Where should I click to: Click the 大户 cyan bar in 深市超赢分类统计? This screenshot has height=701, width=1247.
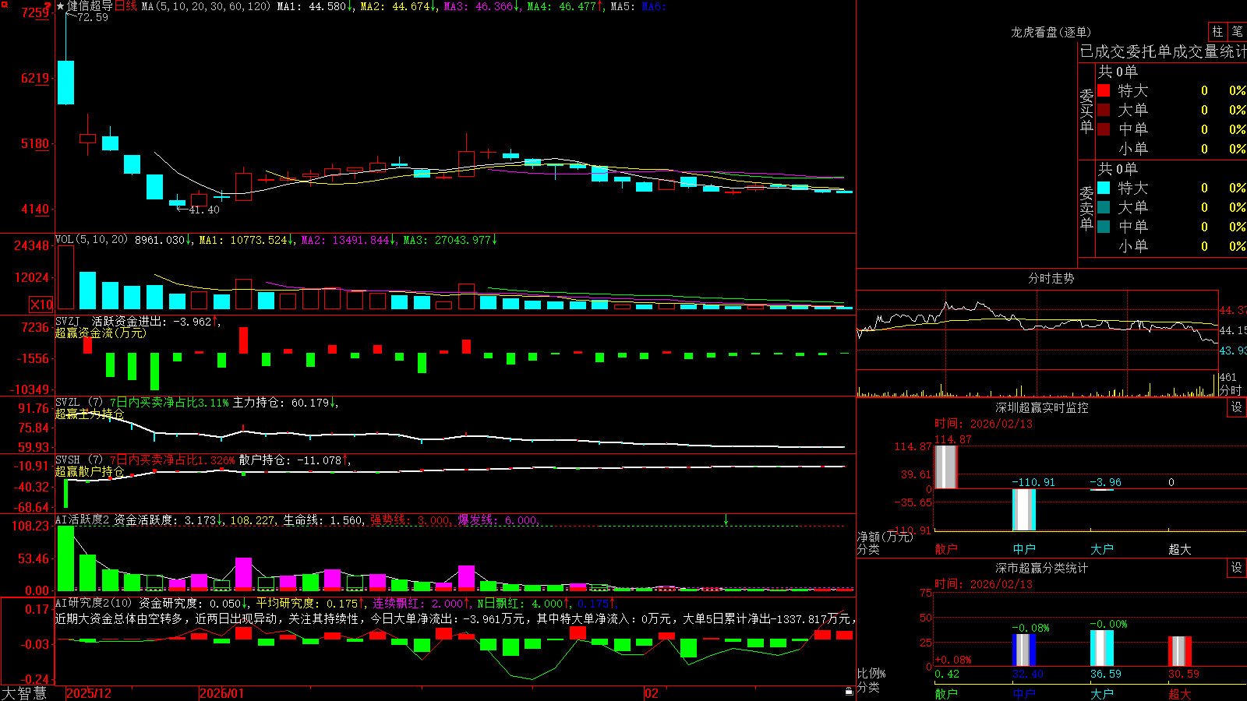click(1102, 649)
